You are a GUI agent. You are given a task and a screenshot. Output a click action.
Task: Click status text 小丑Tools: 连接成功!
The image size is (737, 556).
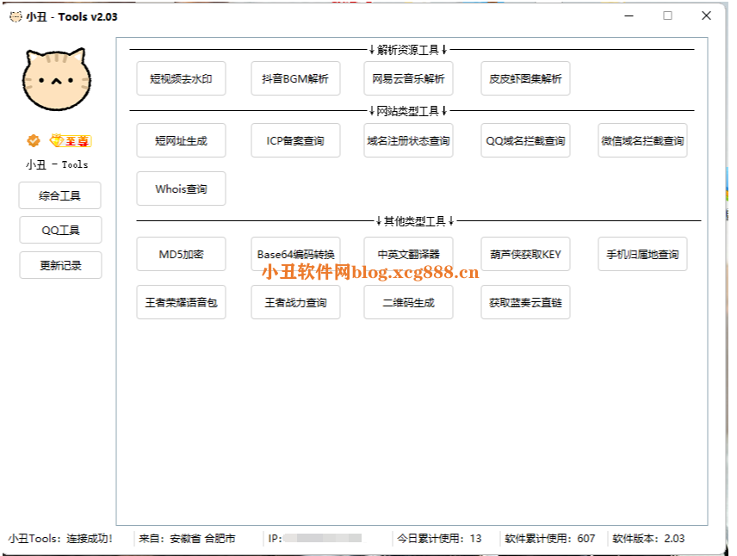click(x=60, y=539)
